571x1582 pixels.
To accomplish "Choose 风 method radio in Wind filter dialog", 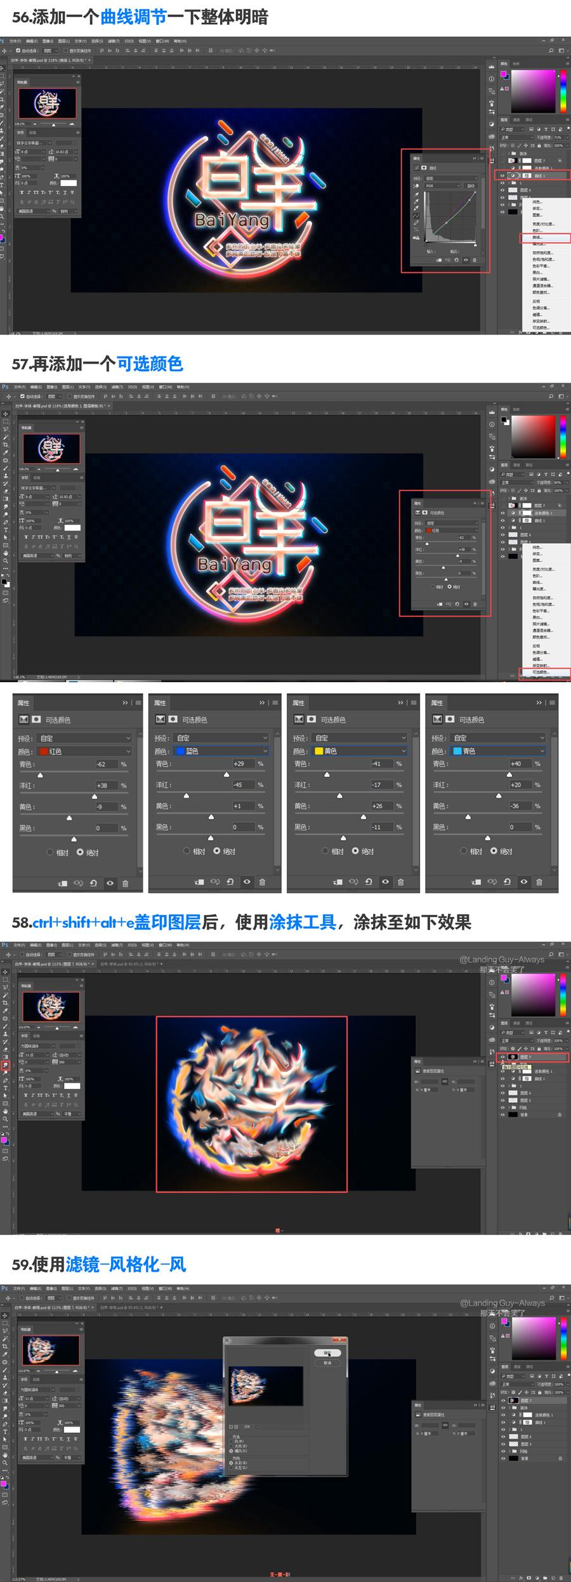I will tap(231, 1441).
